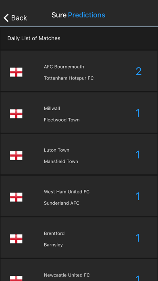
Task: Click the Sure Predictions title
Action: click(78, 15)
